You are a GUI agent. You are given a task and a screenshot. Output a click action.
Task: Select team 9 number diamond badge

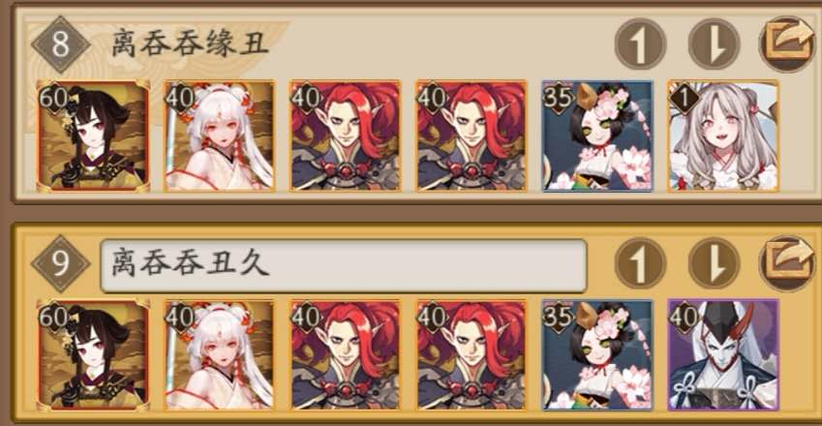(x=60, y=263)
